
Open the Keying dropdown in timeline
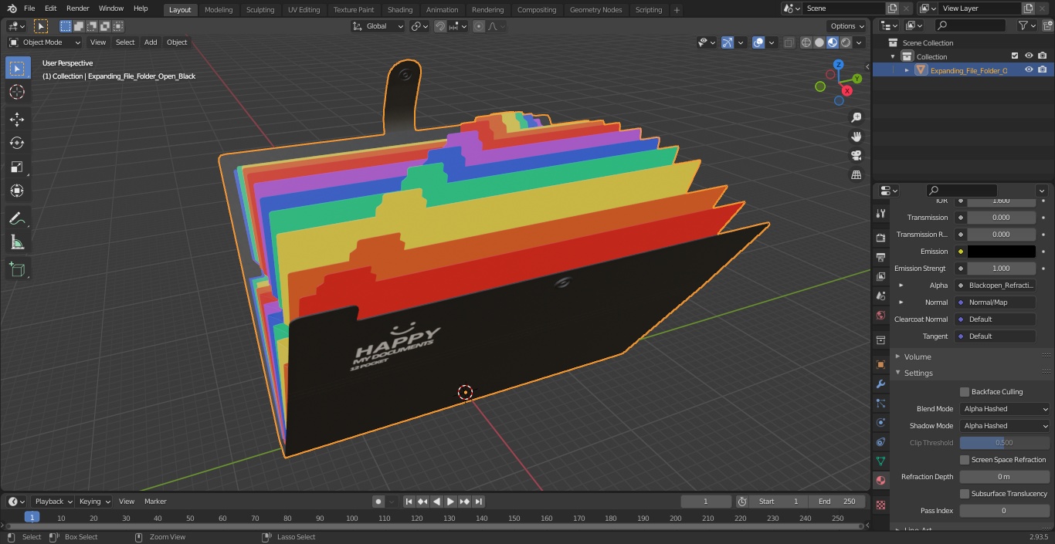(x=94, y=502)
